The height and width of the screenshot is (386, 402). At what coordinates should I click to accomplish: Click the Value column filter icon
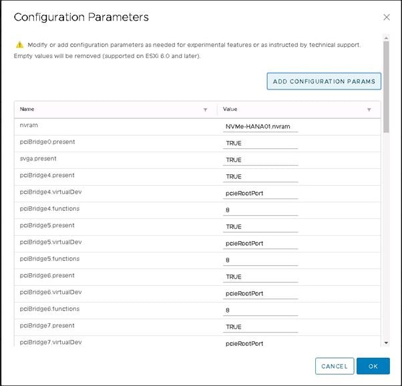coord(369,110)
